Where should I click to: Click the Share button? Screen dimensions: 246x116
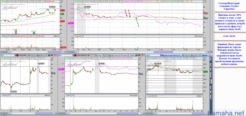point(98,55)
